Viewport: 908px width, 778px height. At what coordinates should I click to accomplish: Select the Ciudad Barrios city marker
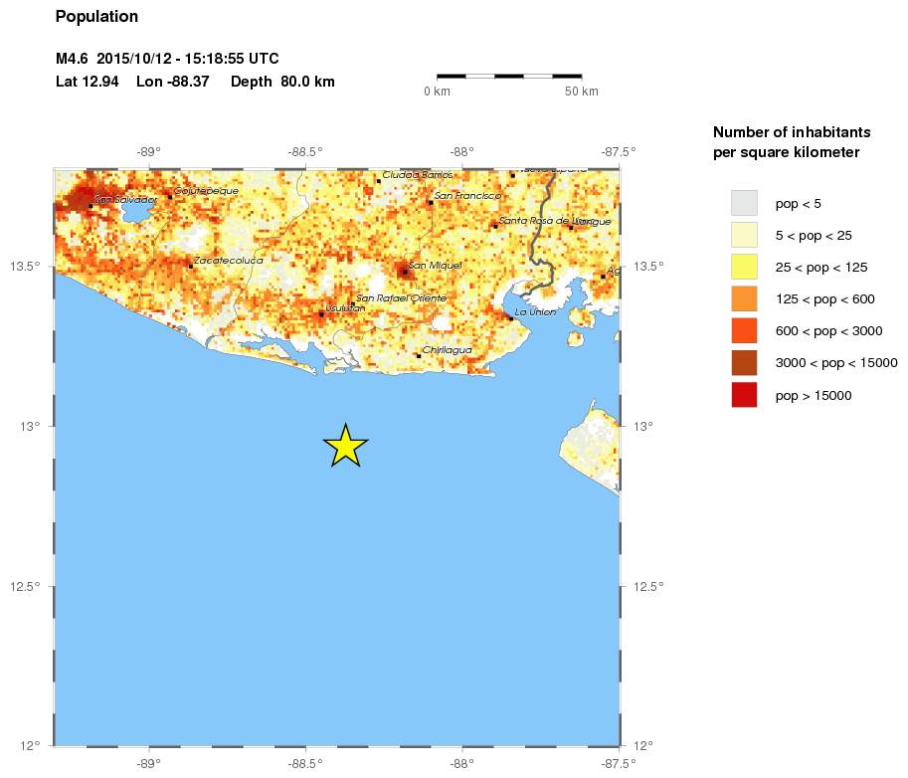pos(379,181)
